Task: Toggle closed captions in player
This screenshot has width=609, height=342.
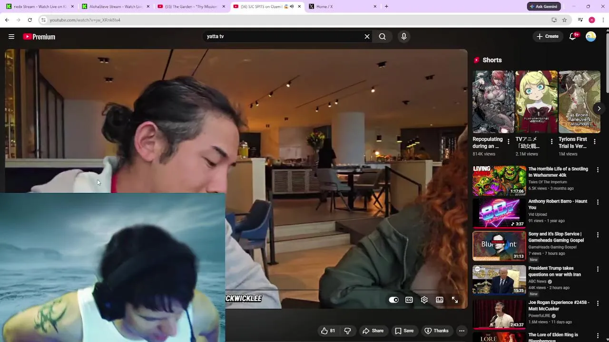Action: pyautogui.click(x=409, y=300)
